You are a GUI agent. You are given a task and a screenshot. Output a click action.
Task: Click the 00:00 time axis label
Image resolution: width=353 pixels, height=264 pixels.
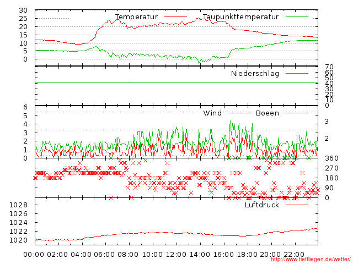coord(34,255)
